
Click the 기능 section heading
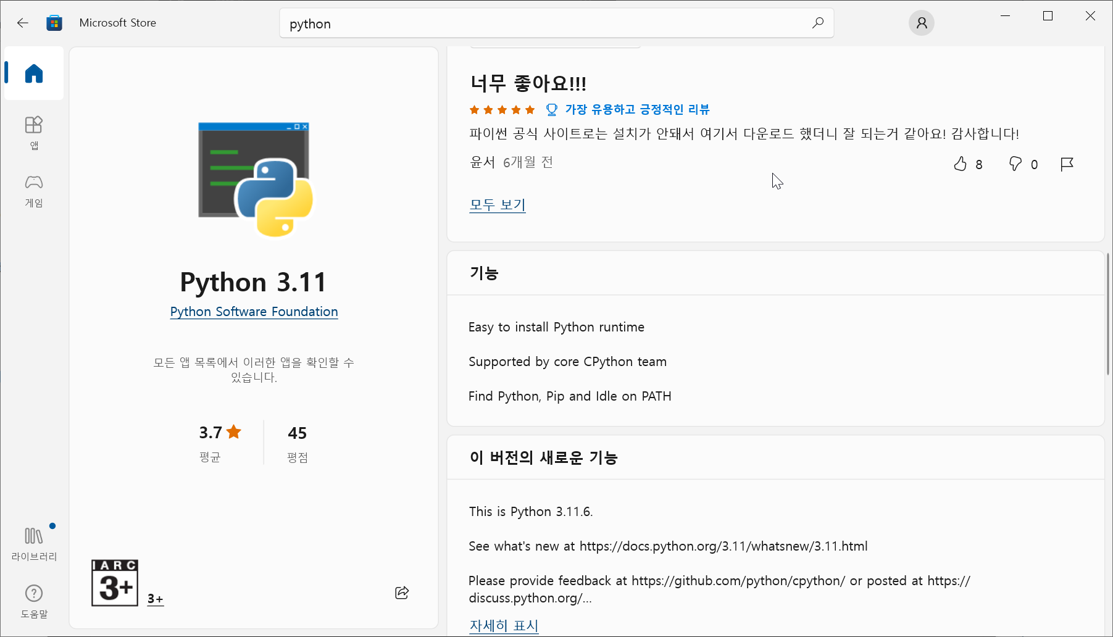pyautogui.click(x=484, y=273)
